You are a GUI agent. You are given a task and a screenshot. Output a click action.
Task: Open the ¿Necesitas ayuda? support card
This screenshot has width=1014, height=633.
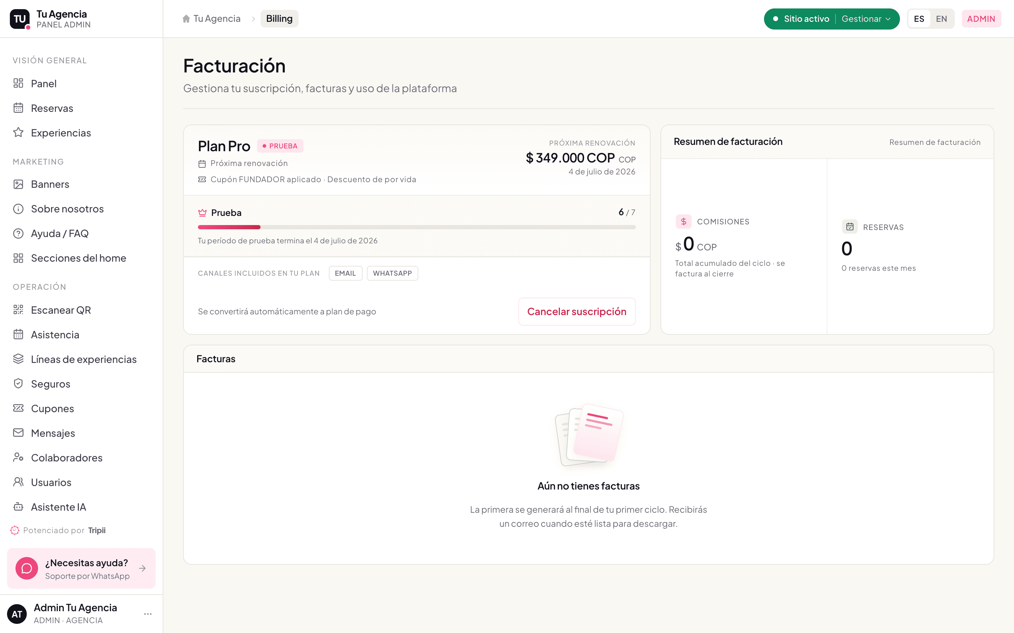click(x=81, y=568)
